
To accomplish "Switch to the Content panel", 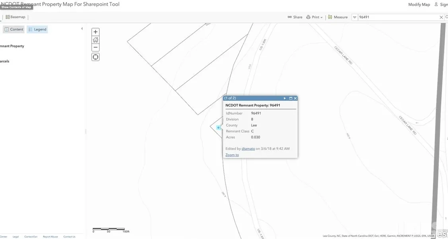I will click(14, 29).
